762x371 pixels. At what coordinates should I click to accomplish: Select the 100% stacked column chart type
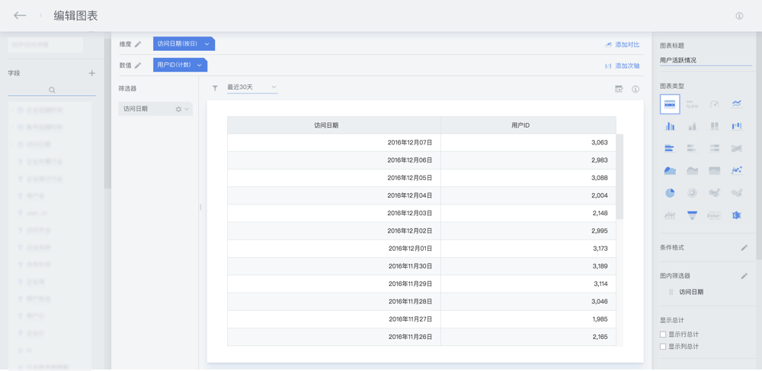[714, 126]
